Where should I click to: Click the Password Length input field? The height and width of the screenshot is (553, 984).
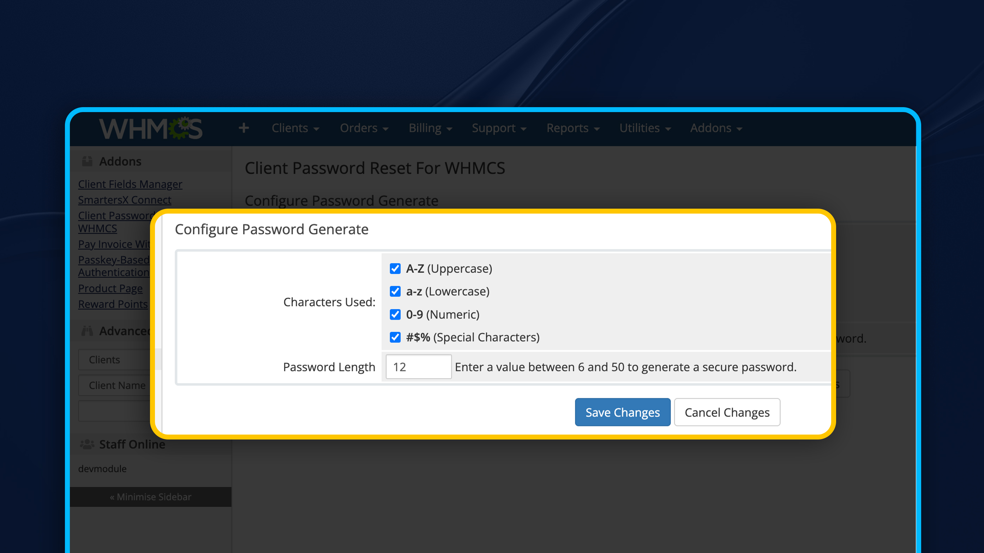tap(419, 367)
